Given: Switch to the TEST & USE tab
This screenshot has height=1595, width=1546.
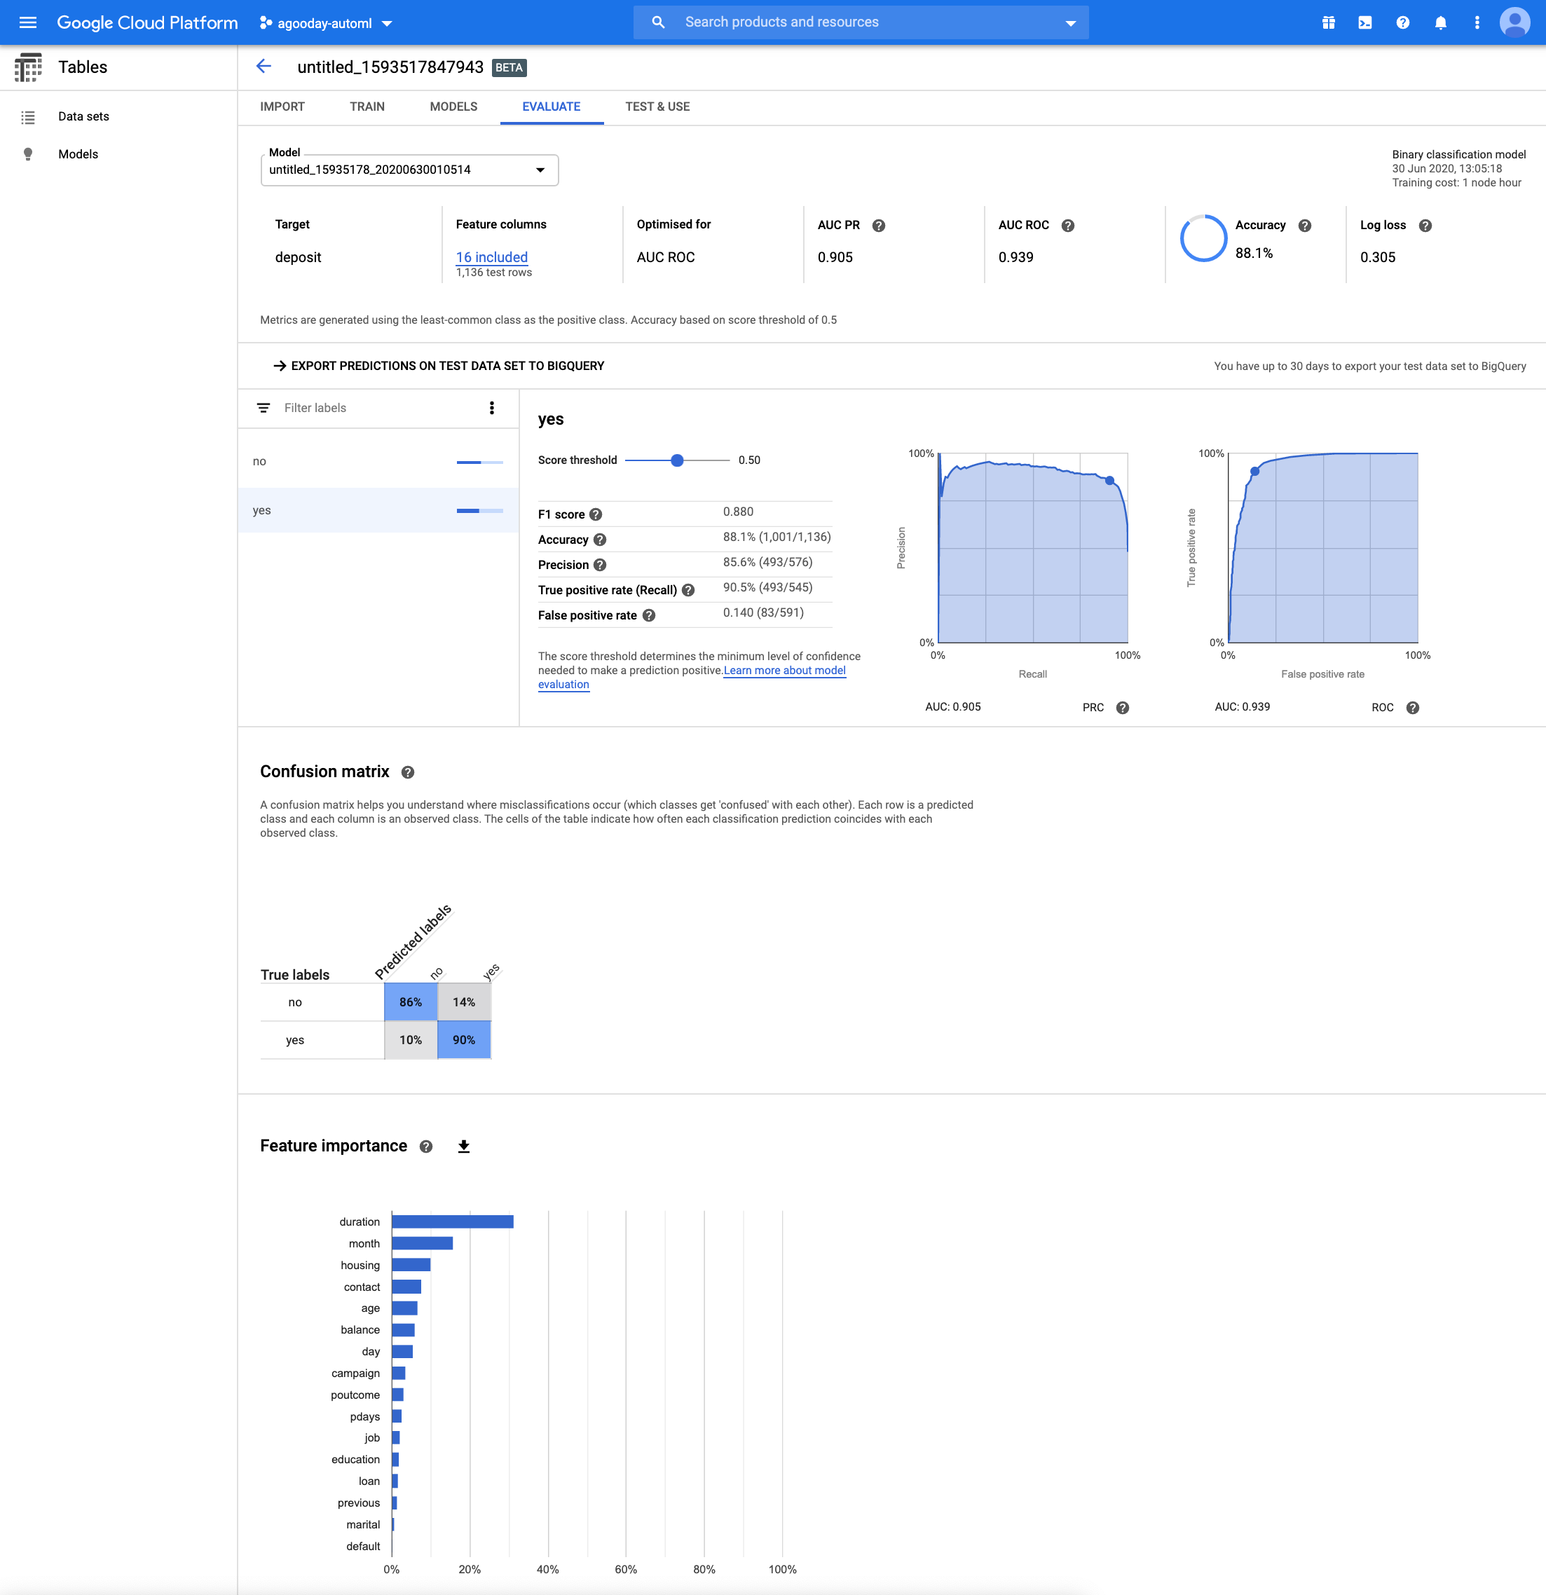Looking at the screenshot, I should 657,107.
